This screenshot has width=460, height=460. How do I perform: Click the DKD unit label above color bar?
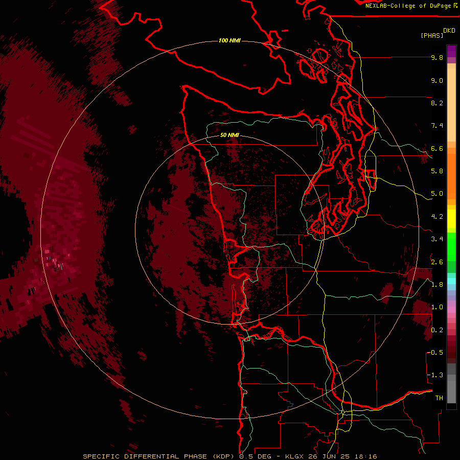click(x=449, y=31)
